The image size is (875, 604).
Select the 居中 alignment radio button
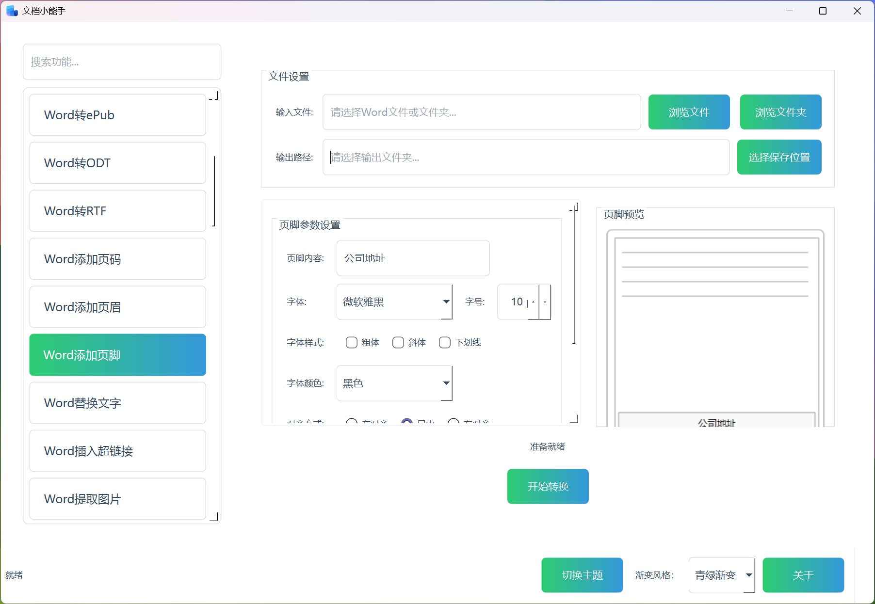coord(407,422)
